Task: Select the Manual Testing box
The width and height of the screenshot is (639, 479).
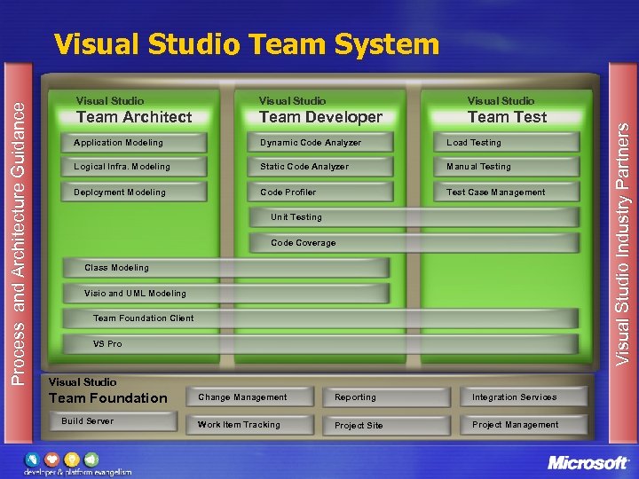Action: coord(507,167)
